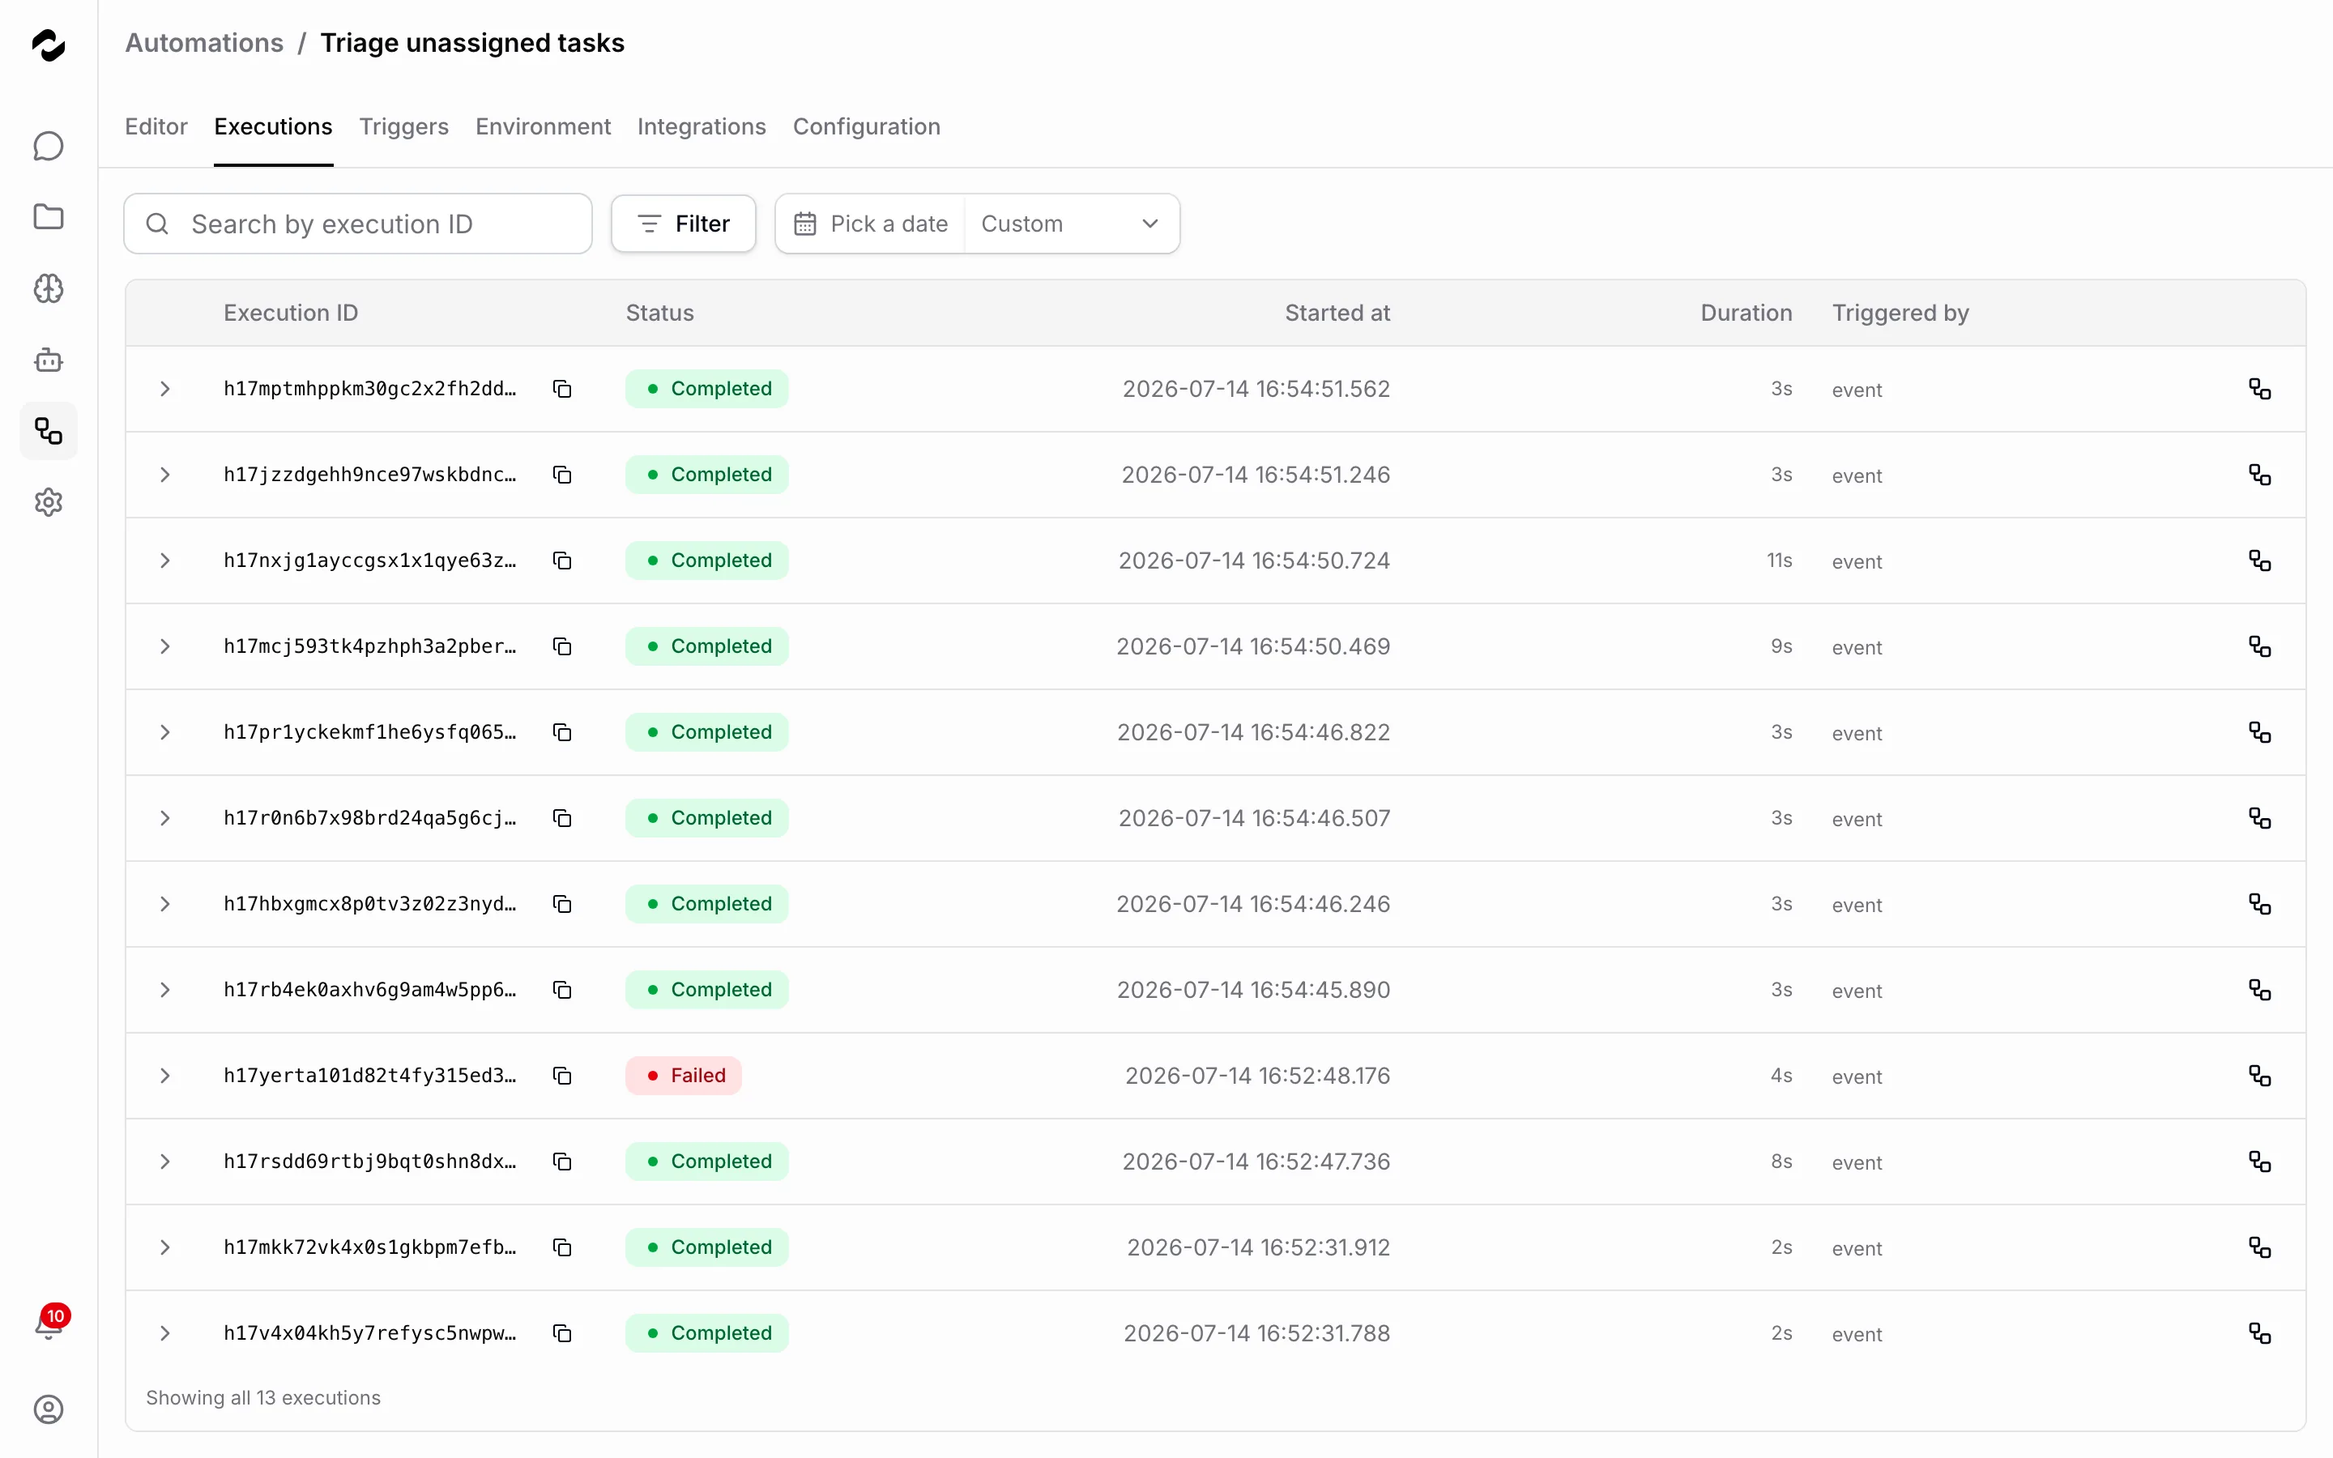Copy execution ID h17mptmhppkm30gc2x2fh2dd
Image resolution: width=2333 pixels, height=1458 pixels.
[x=562, y=389]
